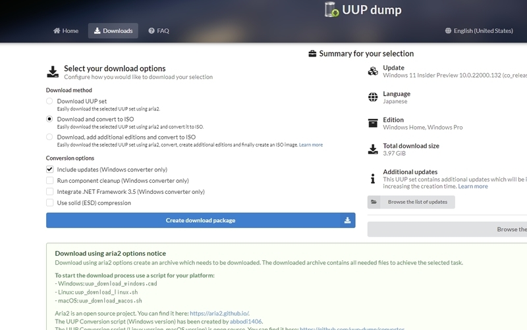Click the 3.97 GiB download size value

pyautogui.click(x=394, y=154)
